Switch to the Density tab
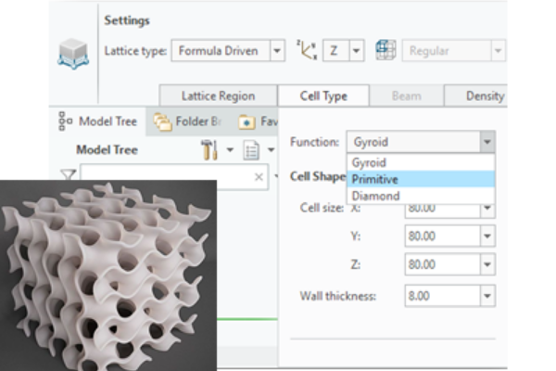The width and height of the screenshot is (556, 371). pyautogui.click(x=485, y=96)
